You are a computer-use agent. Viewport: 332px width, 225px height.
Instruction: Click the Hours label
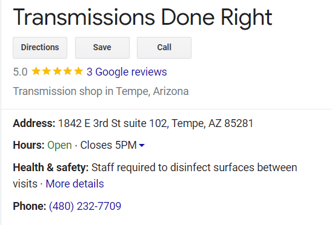click(28, 145)
